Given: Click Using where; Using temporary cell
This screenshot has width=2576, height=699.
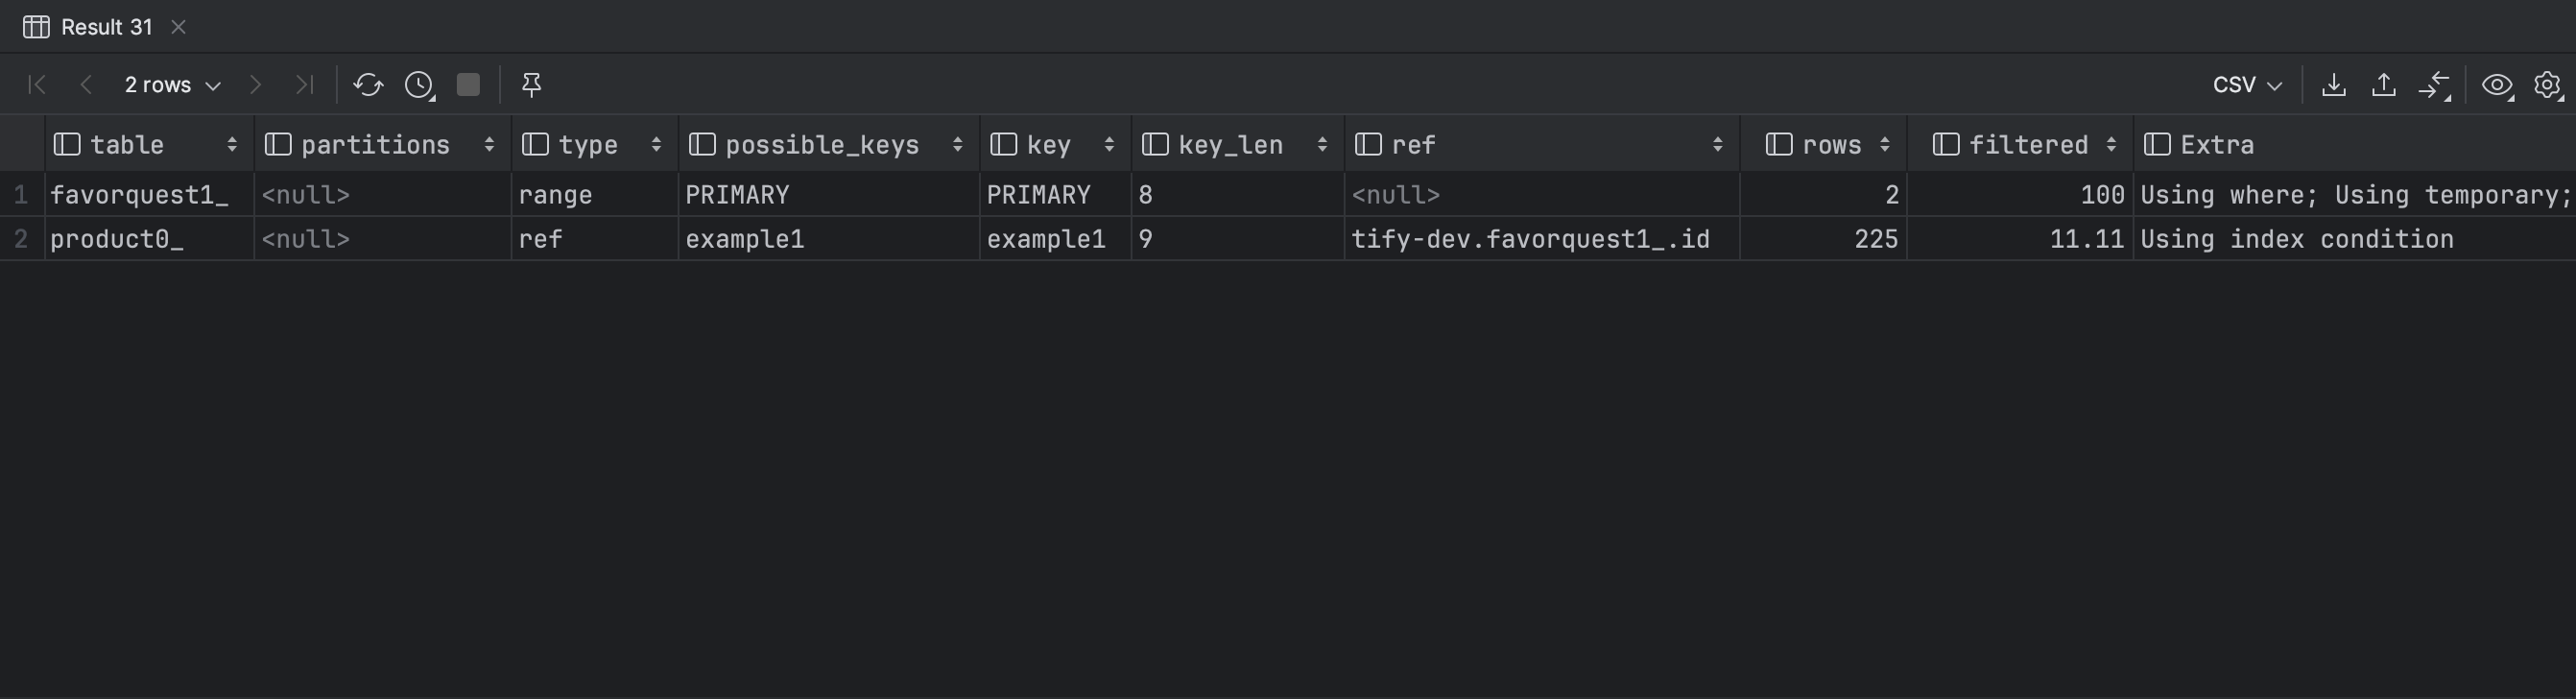Looking at the screenshot, I should 2355,195.
